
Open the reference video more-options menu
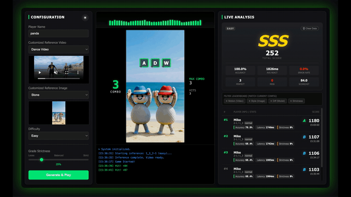[78, 73]
